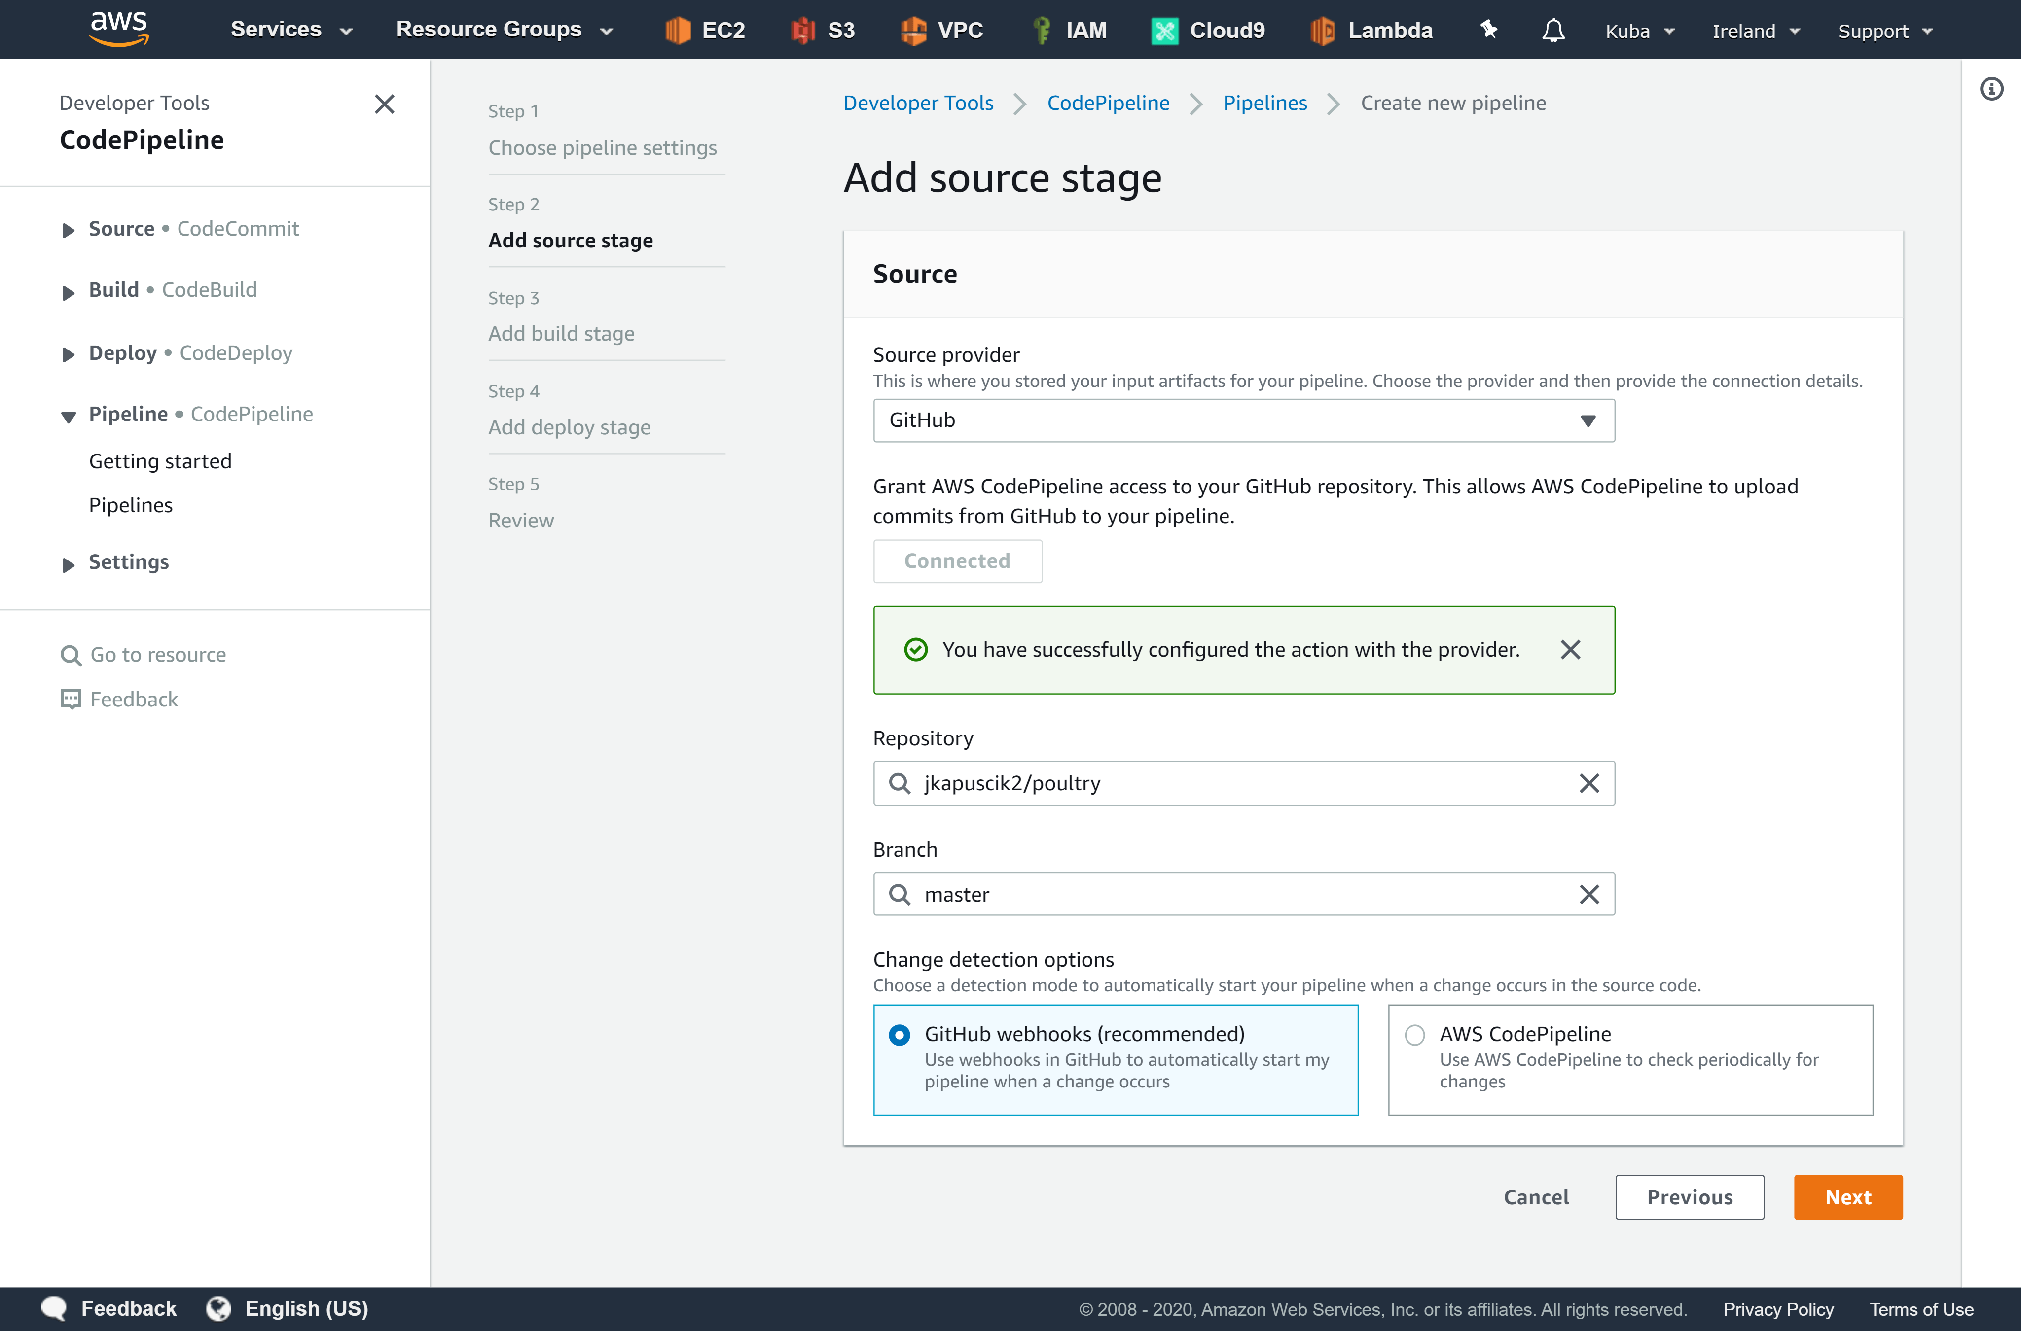This screenshot has width=2021, height=1331.
Task: Click the Repository search field
Action: (1243, 783)
